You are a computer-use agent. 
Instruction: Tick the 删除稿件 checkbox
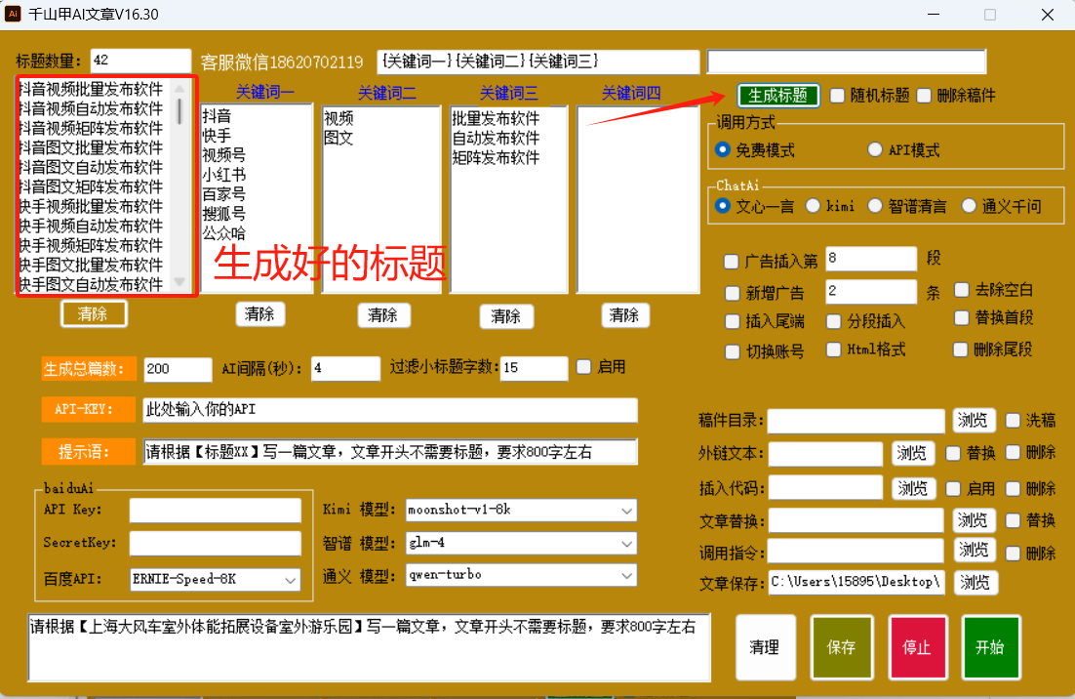[924, 96]
